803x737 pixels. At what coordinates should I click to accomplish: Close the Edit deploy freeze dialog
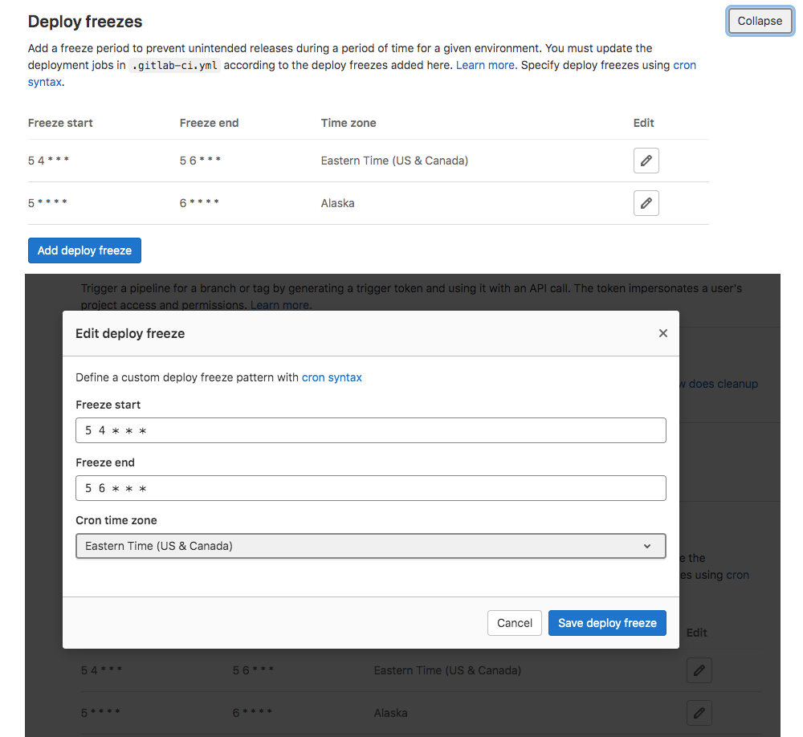coord(662,332)
